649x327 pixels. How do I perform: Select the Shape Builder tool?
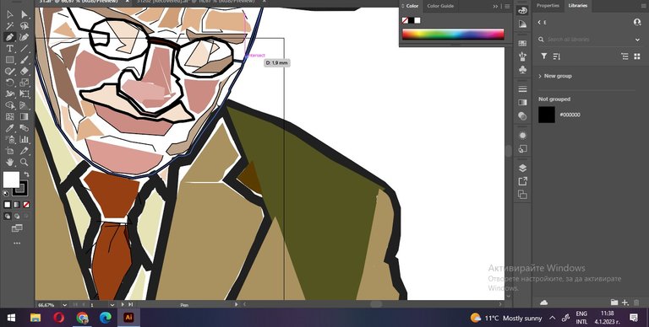(10, 105)
